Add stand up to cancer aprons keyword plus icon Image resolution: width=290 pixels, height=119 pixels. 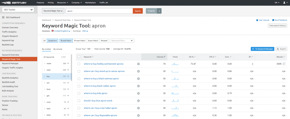[138, 71]
